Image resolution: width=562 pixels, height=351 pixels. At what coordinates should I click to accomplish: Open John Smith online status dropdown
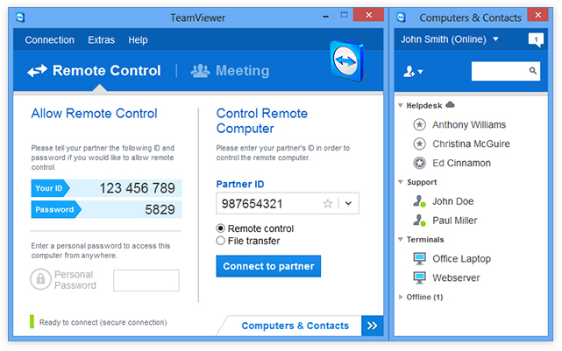point(495,39)
